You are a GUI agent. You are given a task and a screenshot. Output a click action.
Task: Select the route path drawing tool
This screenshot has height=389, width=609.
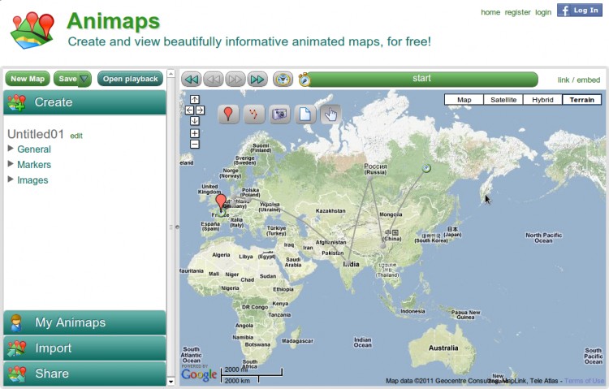coord(254,115)
